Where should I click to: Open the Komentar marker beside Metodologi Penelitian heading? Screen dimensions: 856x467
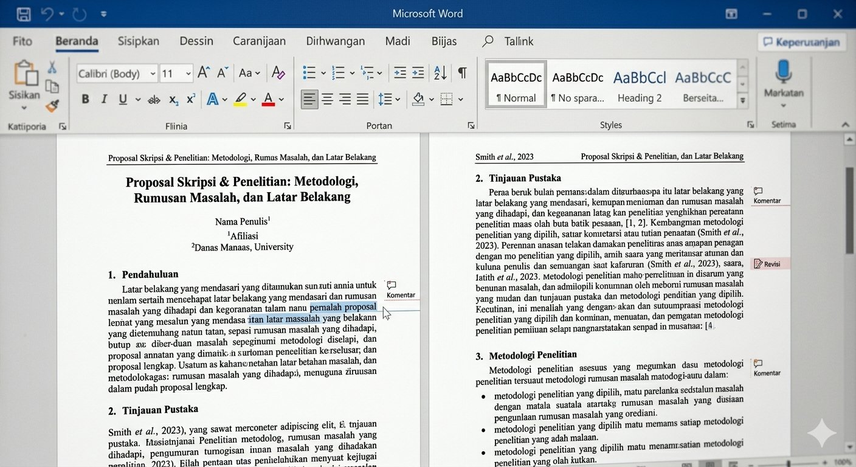tap(767, 368)
